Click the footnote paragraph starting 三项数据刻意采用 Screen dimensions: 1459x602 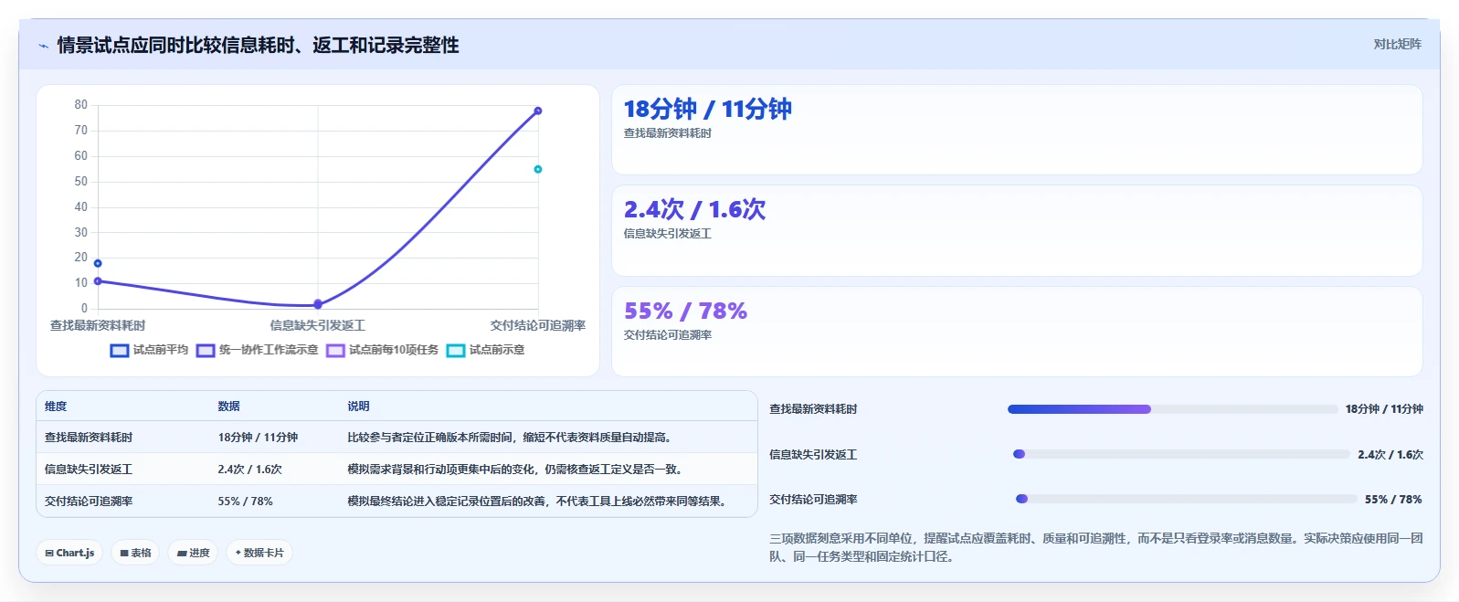click(1095, 547)
